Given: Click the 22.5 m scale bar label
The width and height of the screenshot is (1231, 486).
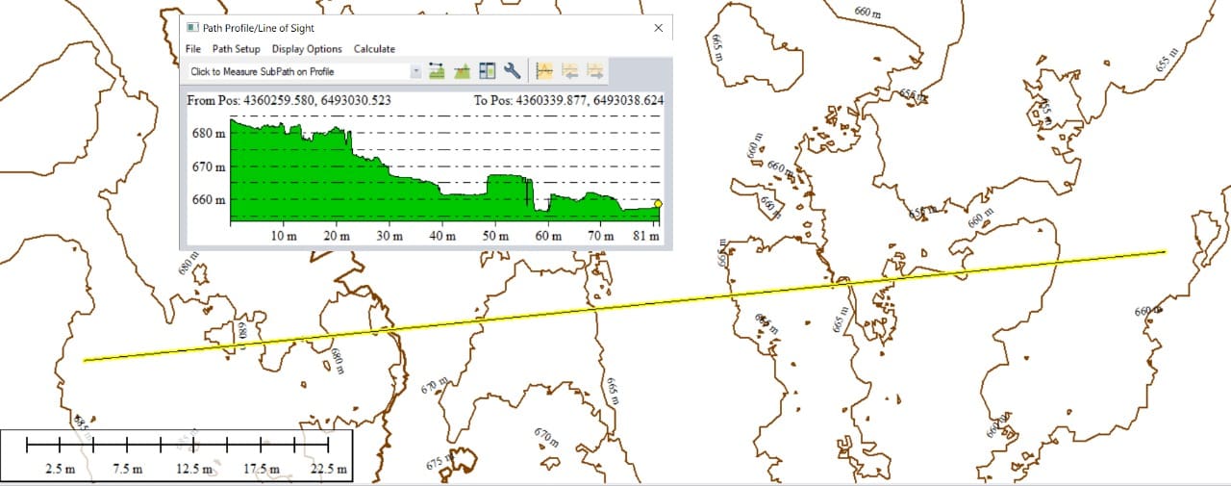Looking at the screenshot, I should (x=328, y=469).
